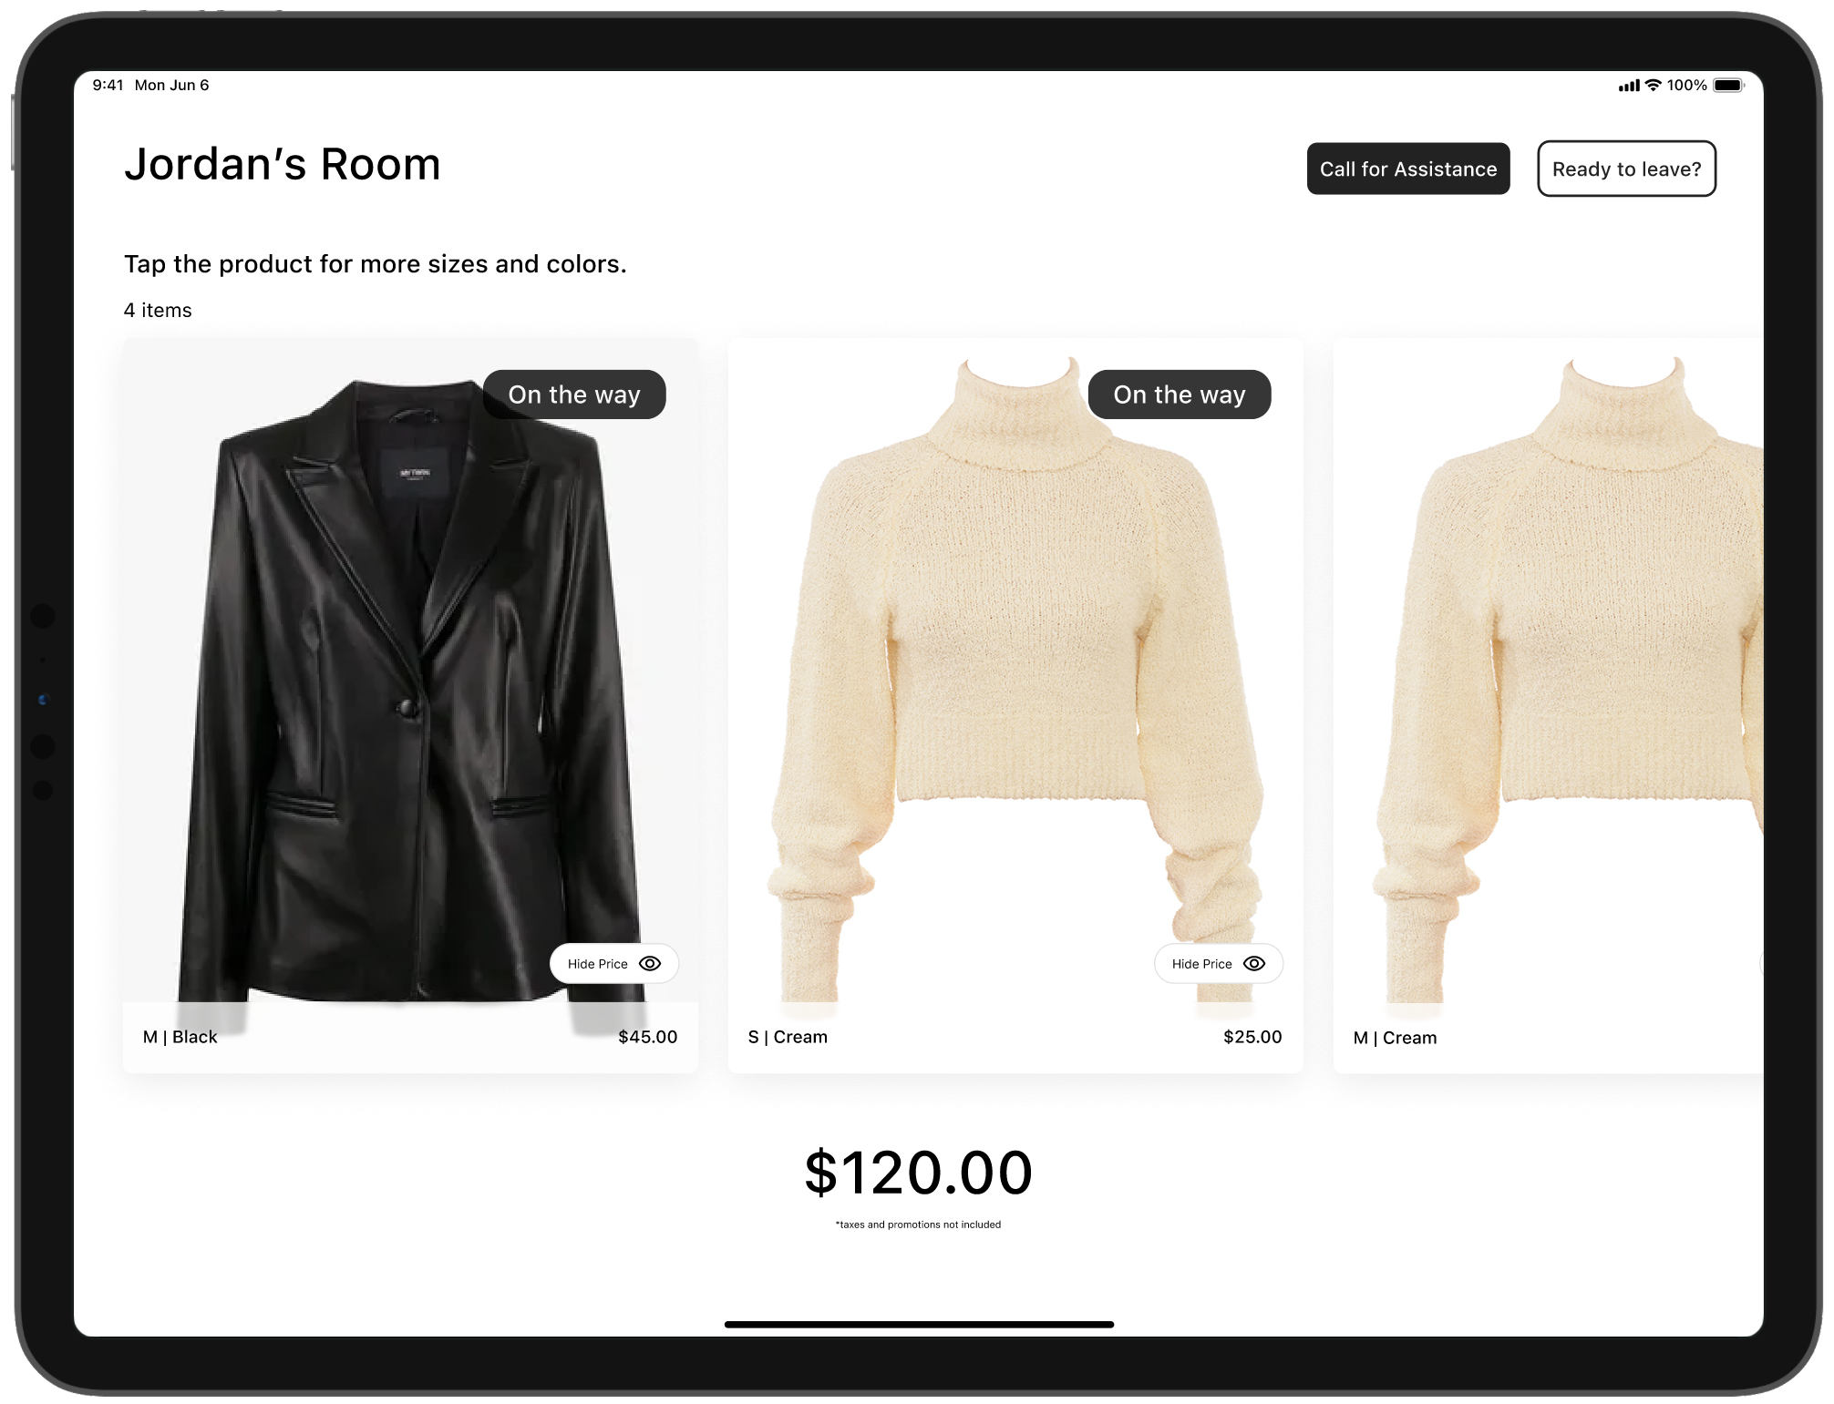Select the M | Black size label
Screen dimensions: 1834x1404
(180, 1037)
